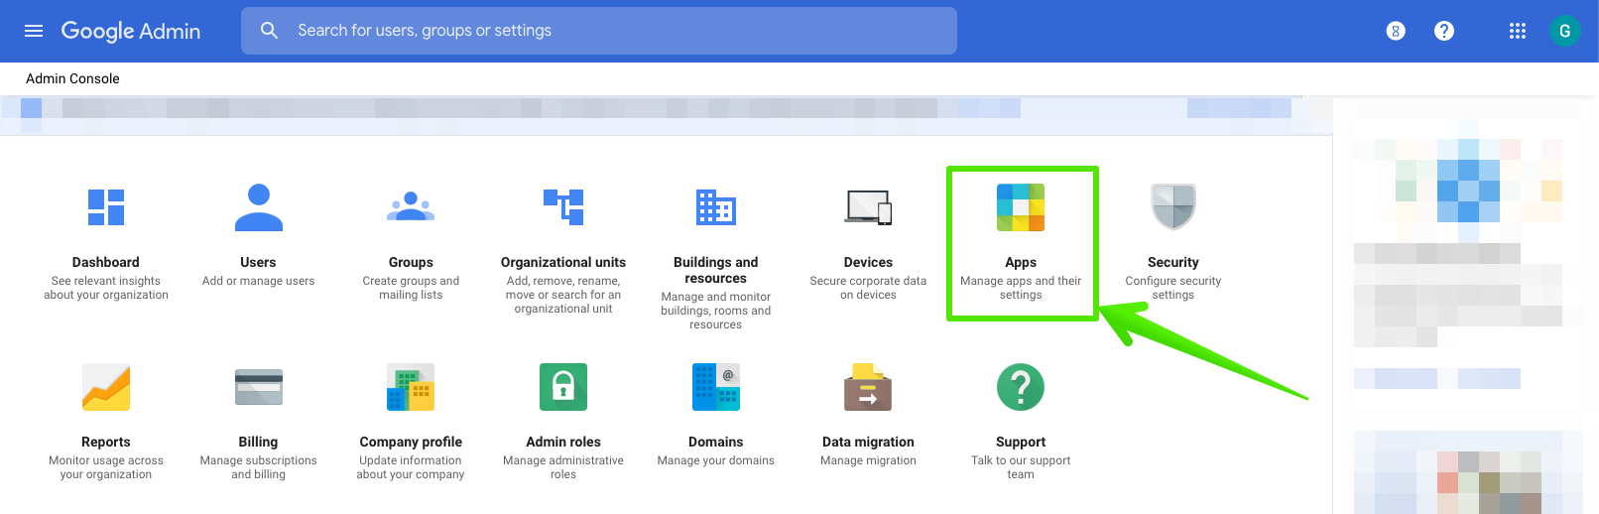The width and height of the screenshot is (1599, 514).
Task: Open the Company profile buildings icon
Action: pyautogui.click(x=411, y=387)
